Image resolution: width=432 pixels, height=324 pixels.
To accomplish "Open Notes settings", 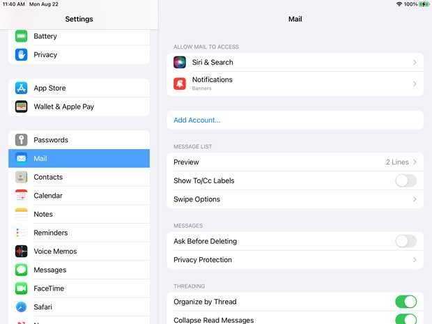I will [79, 214].
